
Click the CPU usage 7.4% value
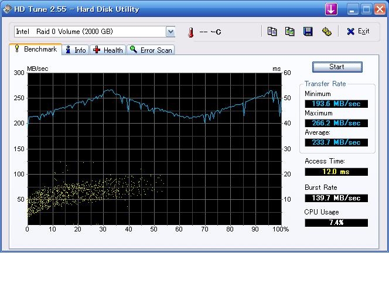pyautogui.click(x=336, y=223)
